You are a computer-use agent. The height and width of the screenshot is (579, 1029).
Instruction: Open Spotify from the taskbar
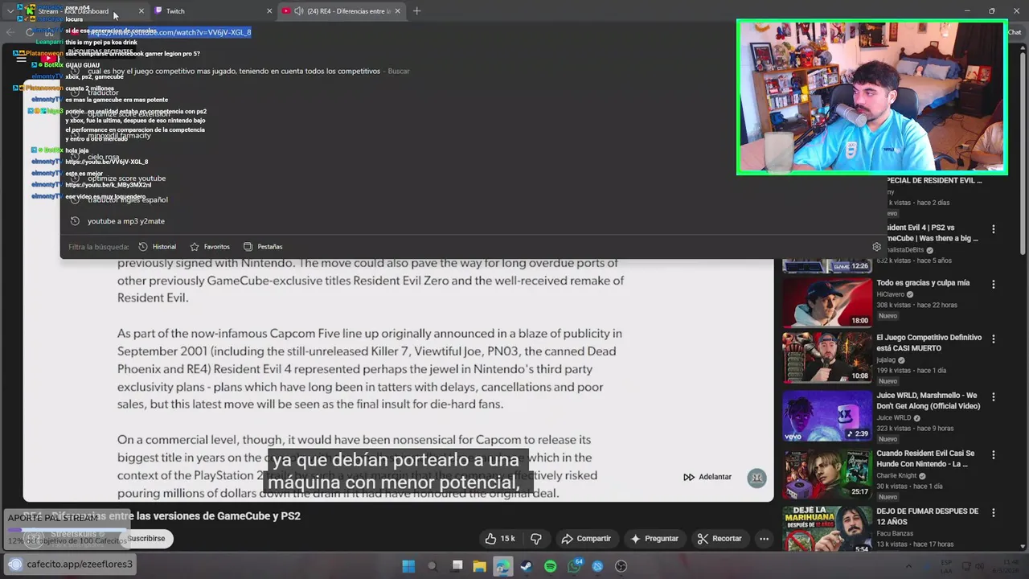550,566
